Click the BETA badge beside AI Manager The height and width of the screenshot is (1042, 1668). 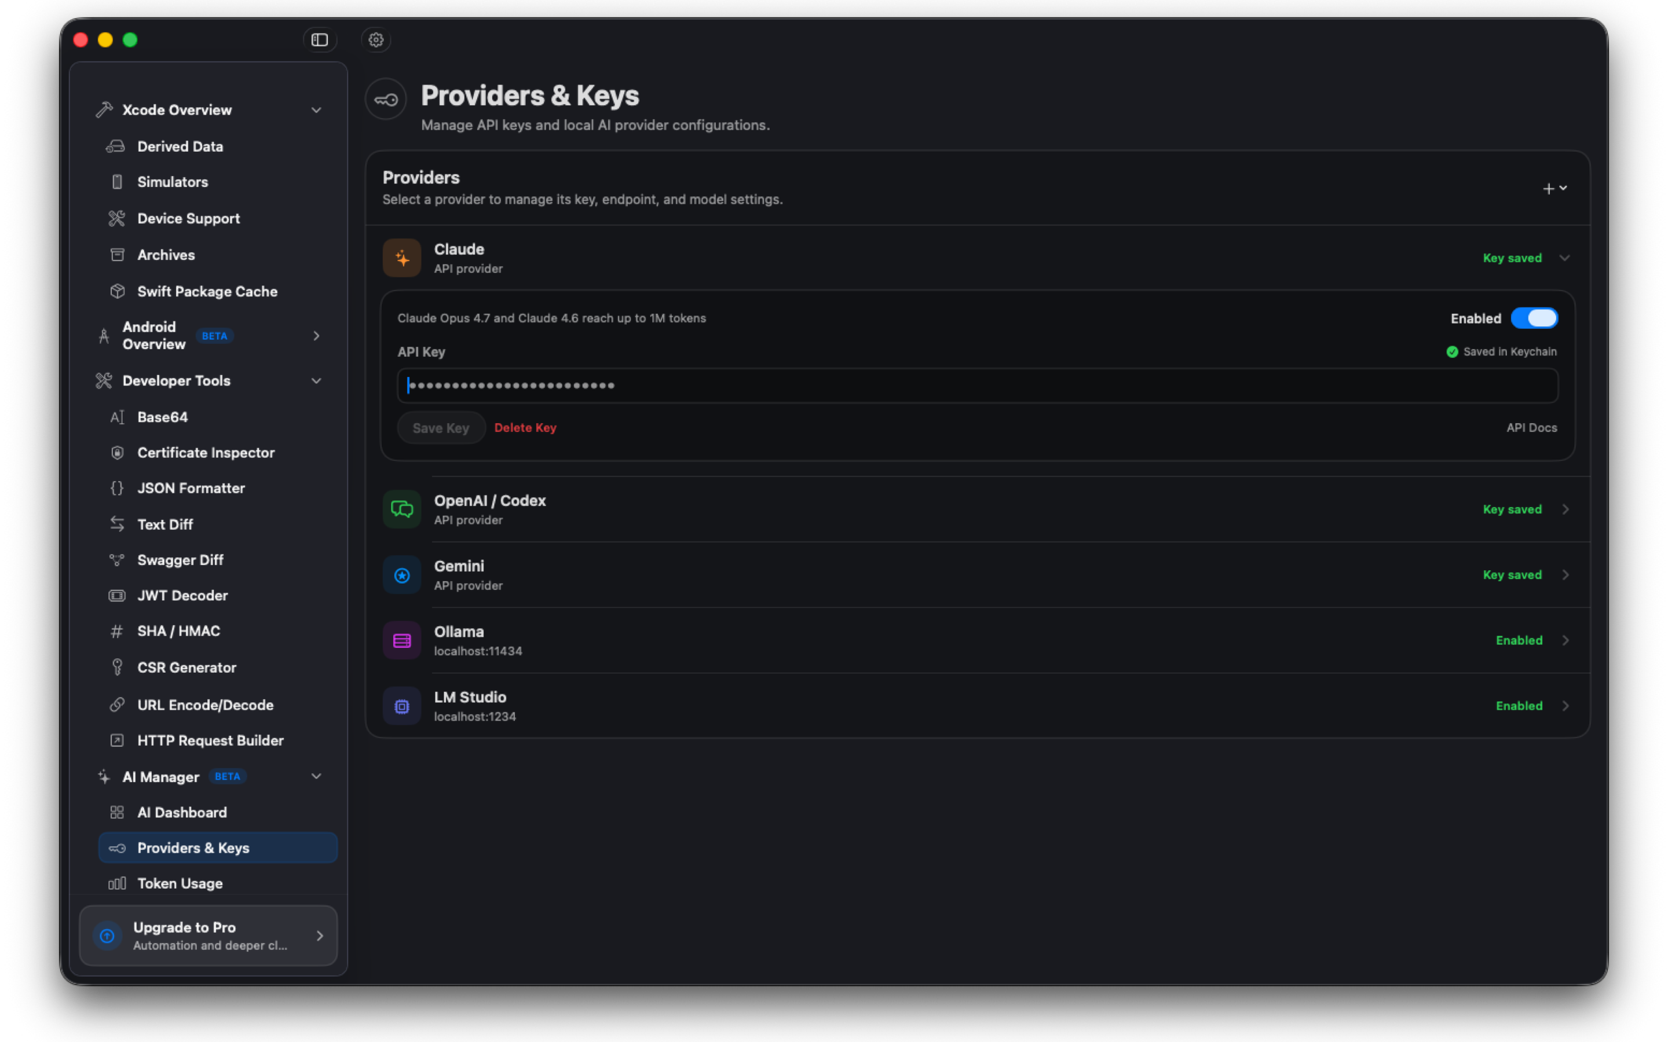click(228, 777)
